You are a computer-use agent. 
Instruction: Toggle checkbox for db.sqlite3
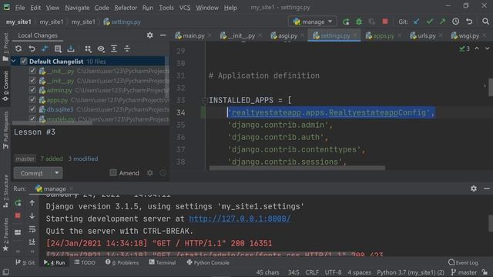(x=32, y=109)
